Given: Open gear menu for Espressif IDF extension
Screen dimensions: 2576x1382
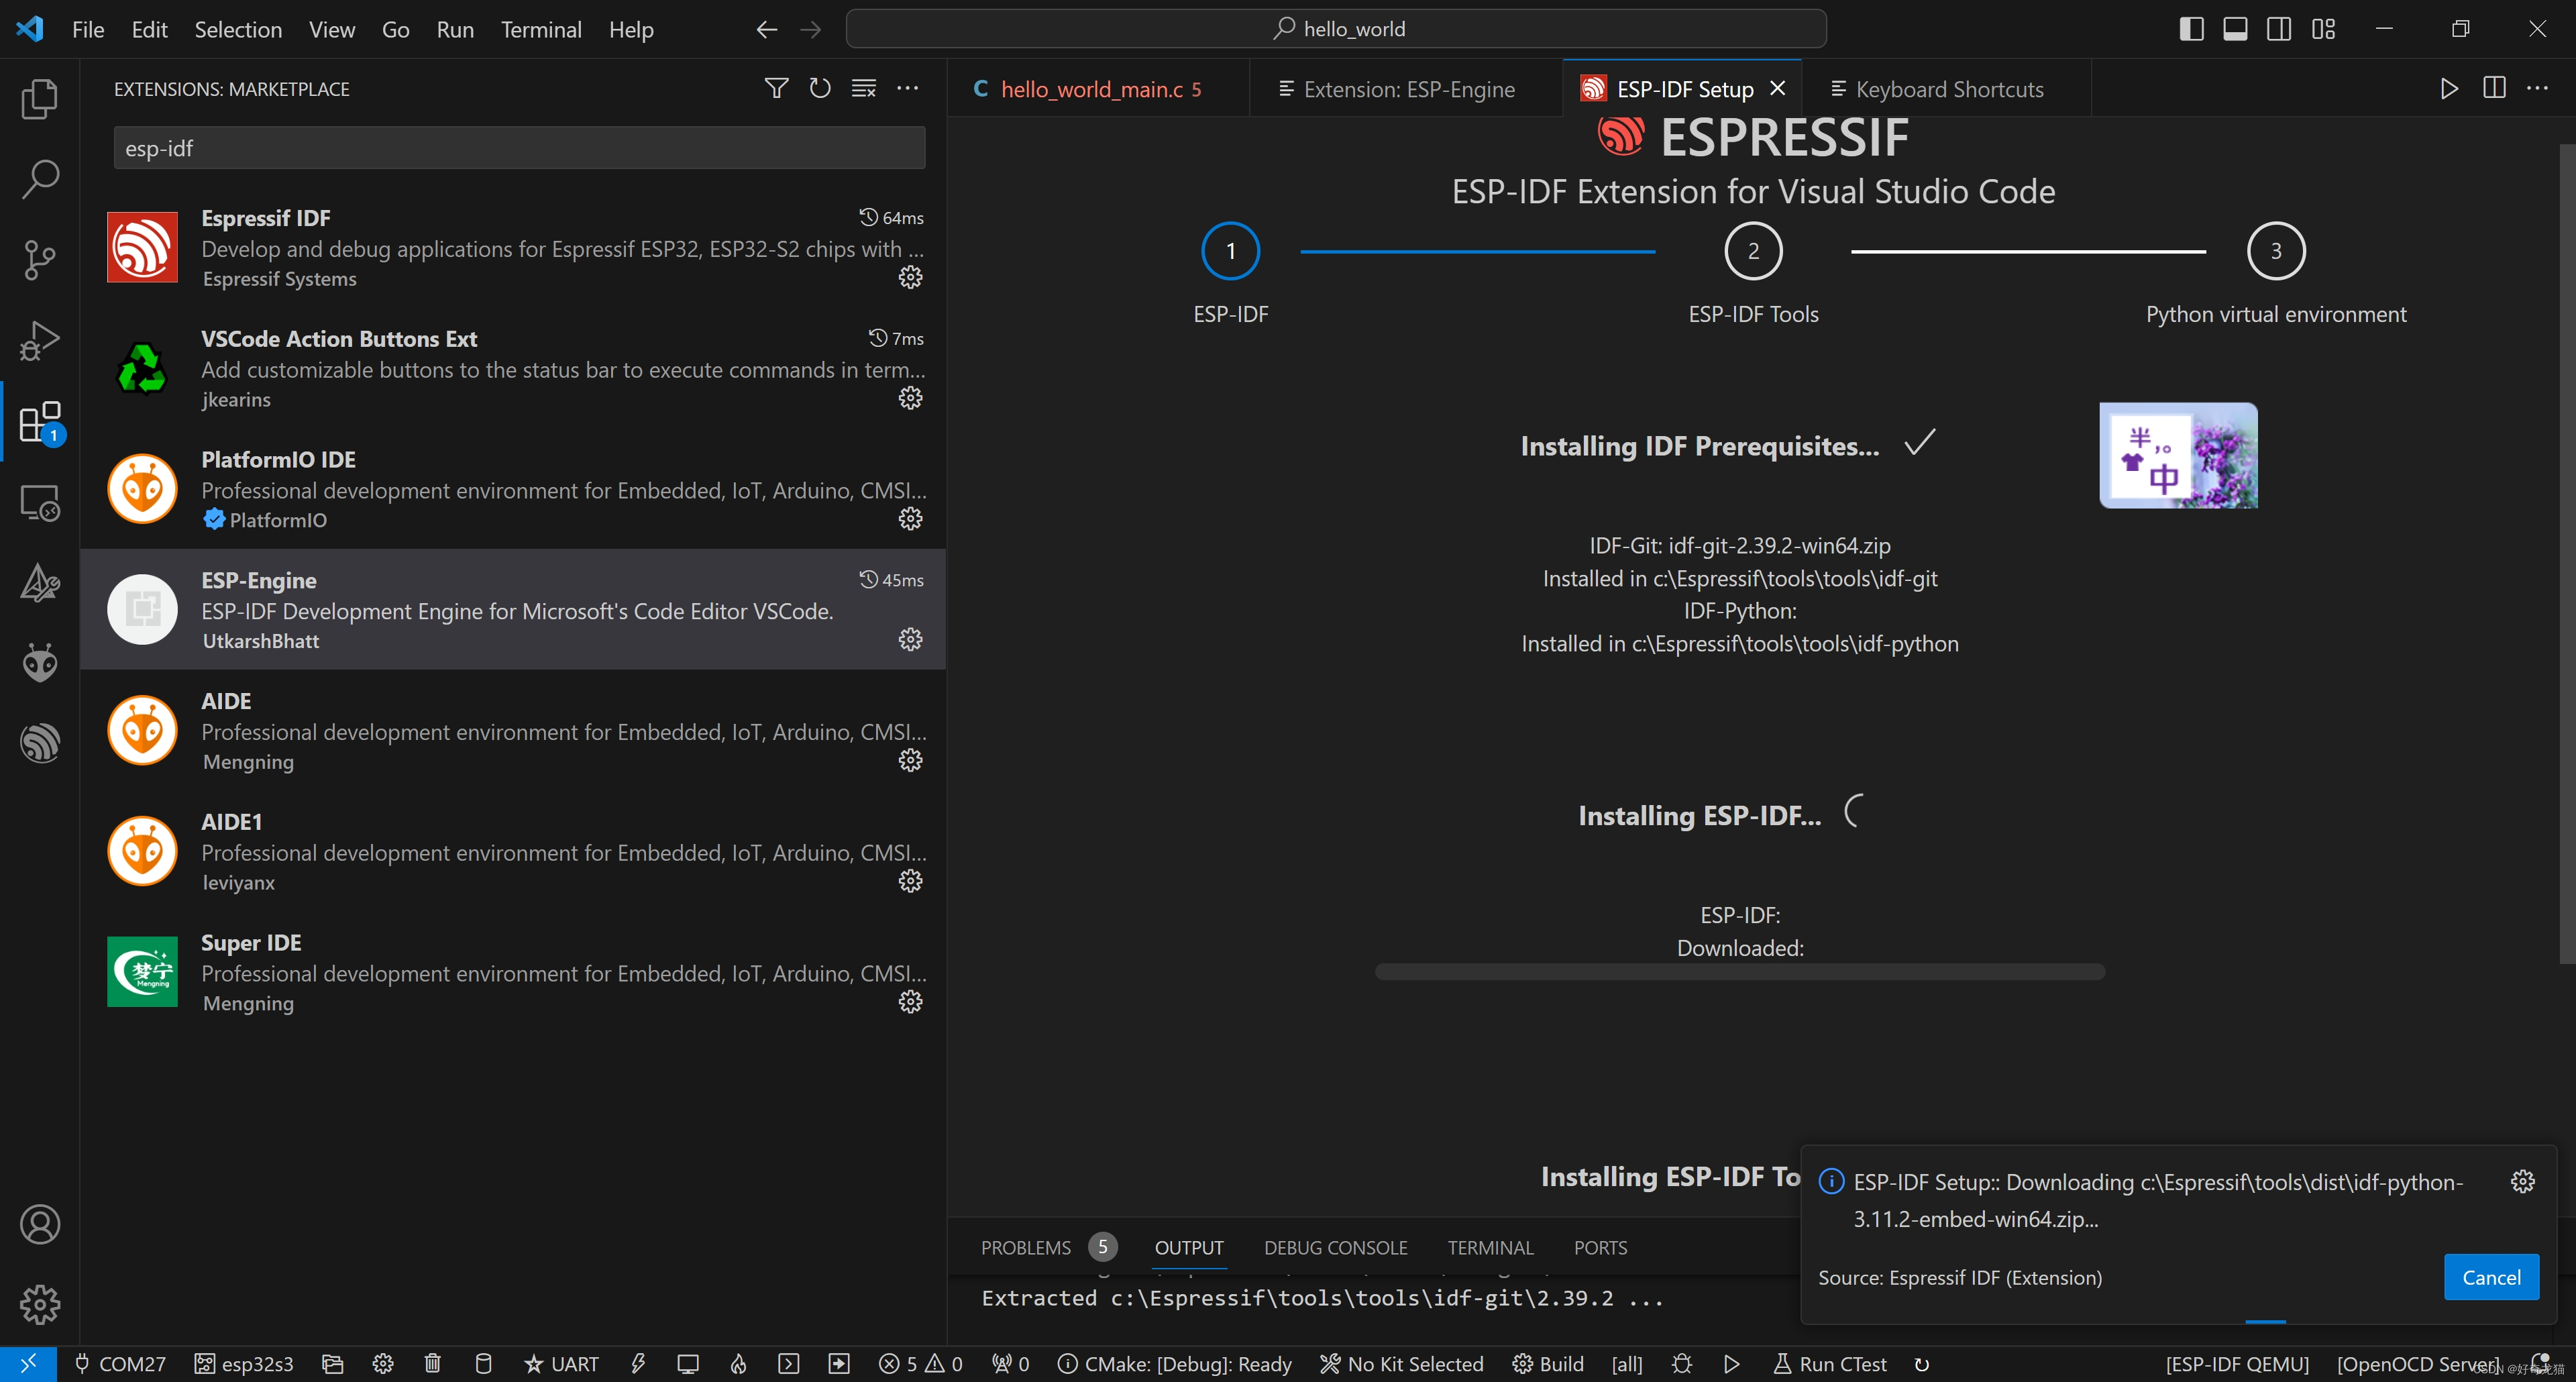Looking at the screenshot, I should tap(910, 277).
